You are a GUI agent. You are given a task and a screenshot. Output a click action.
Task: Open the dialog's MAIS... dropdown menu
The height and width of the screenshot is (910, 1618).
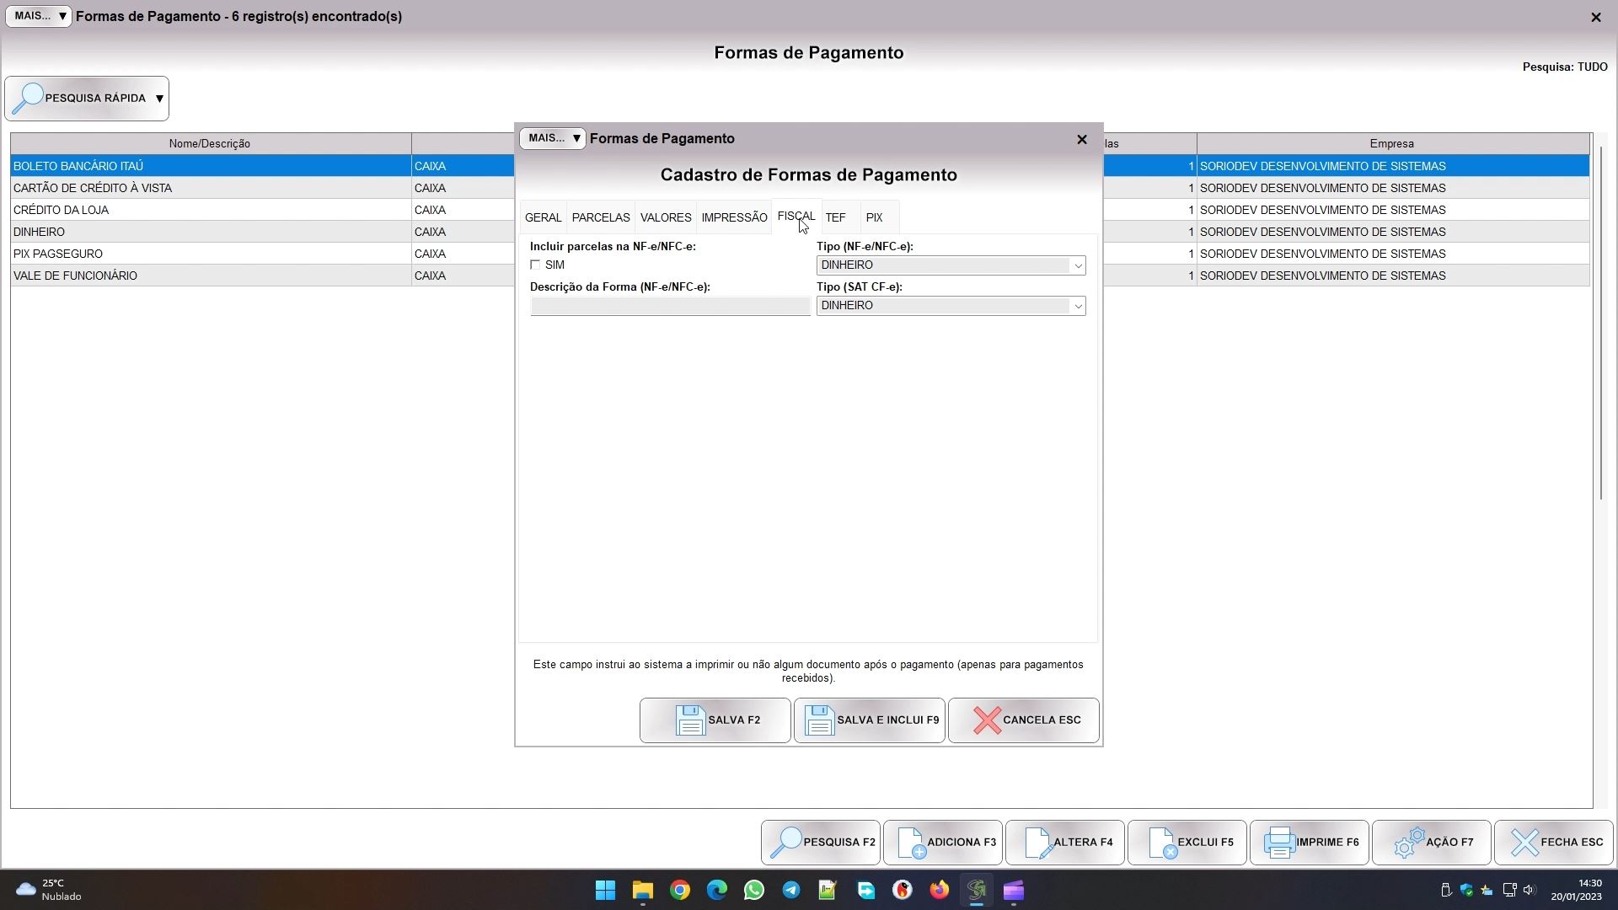pos(552,138)
